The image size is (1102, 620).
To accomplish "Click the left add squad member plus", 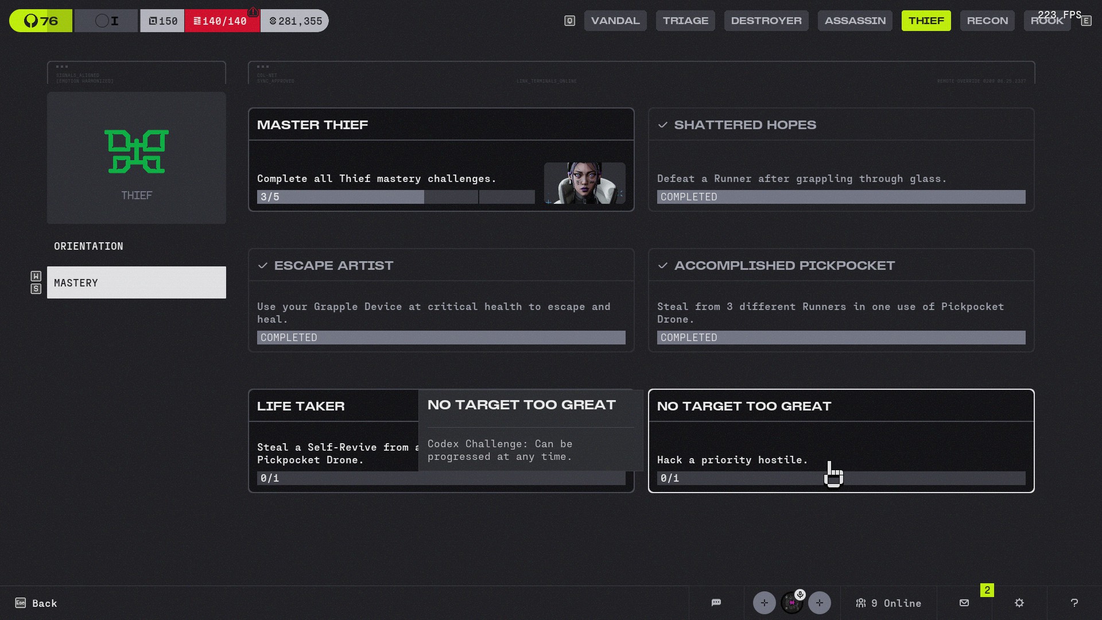I will coord(764,603).
